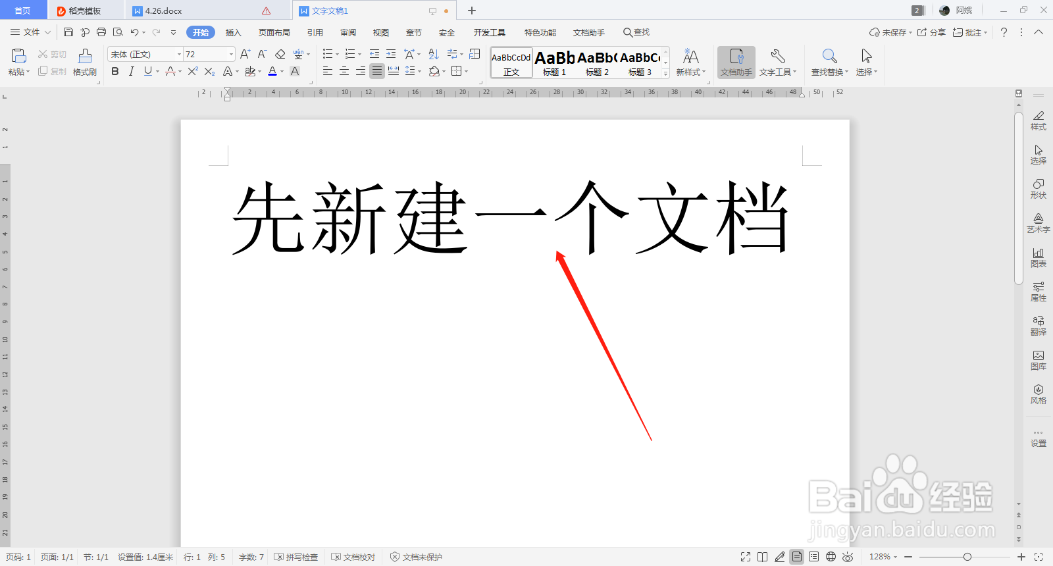
Task: Click the Clear Formatting eraser icon
Action: coord(280,54)
